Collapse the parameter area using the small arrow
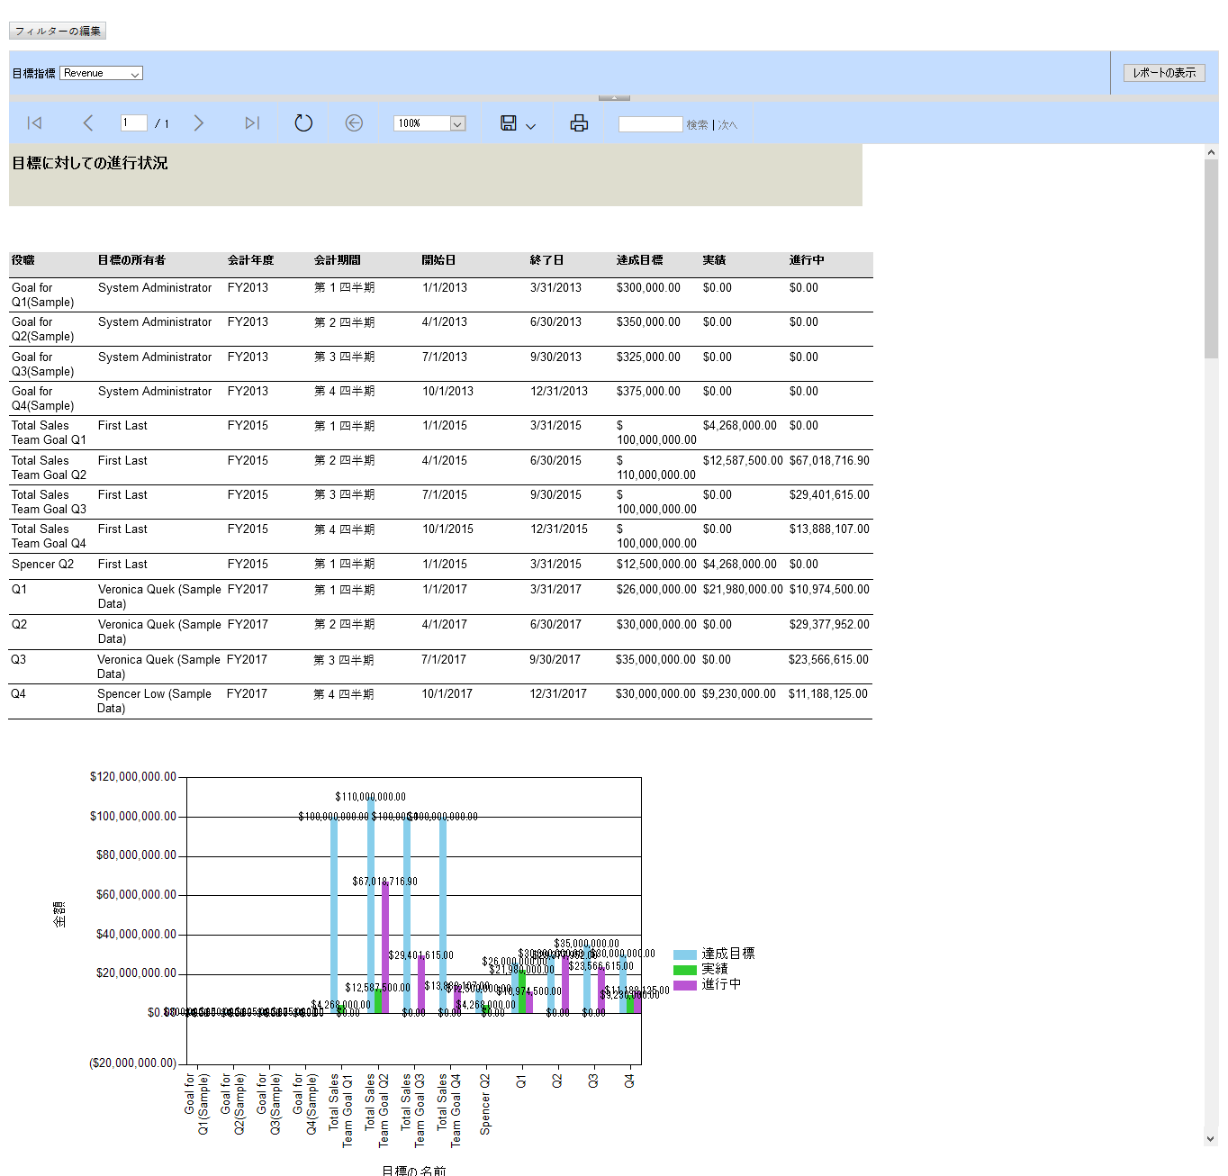 [x=614, y=97]
